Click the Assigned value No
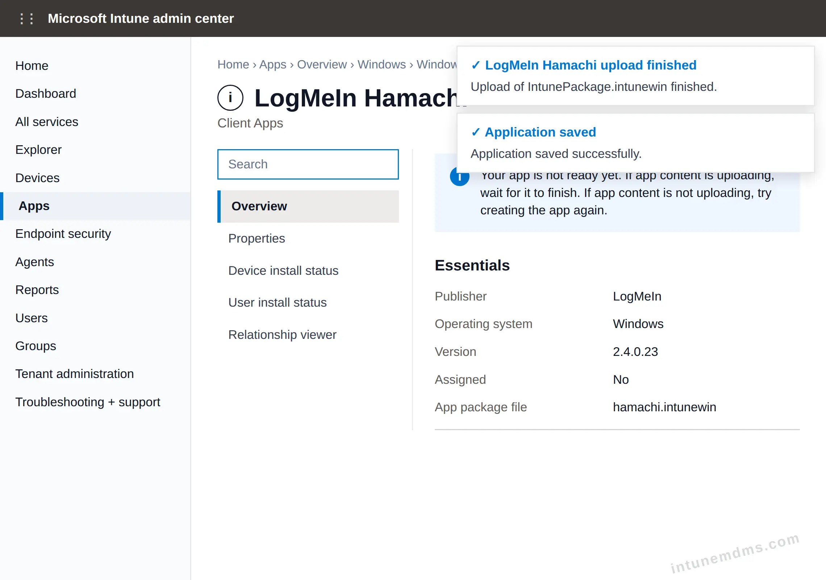 (621, 379)
